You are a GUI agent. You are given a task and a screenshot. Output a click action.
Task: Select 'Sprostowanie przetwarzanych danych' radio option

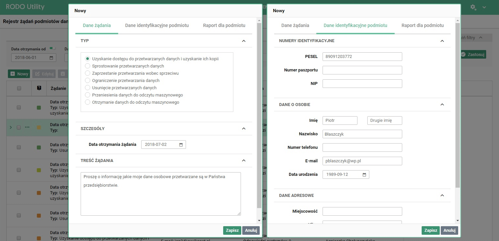click(88, 66)
